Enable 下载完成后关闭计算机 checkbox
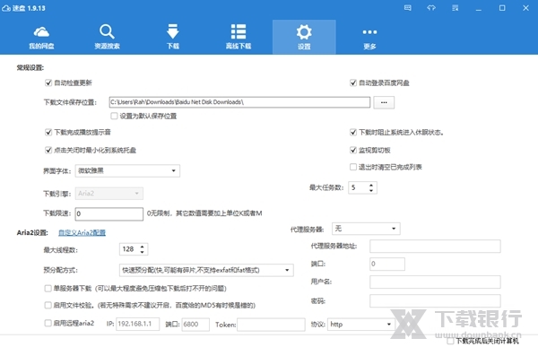The height and width of the screenshot is (347, 538). click(450, 341)
